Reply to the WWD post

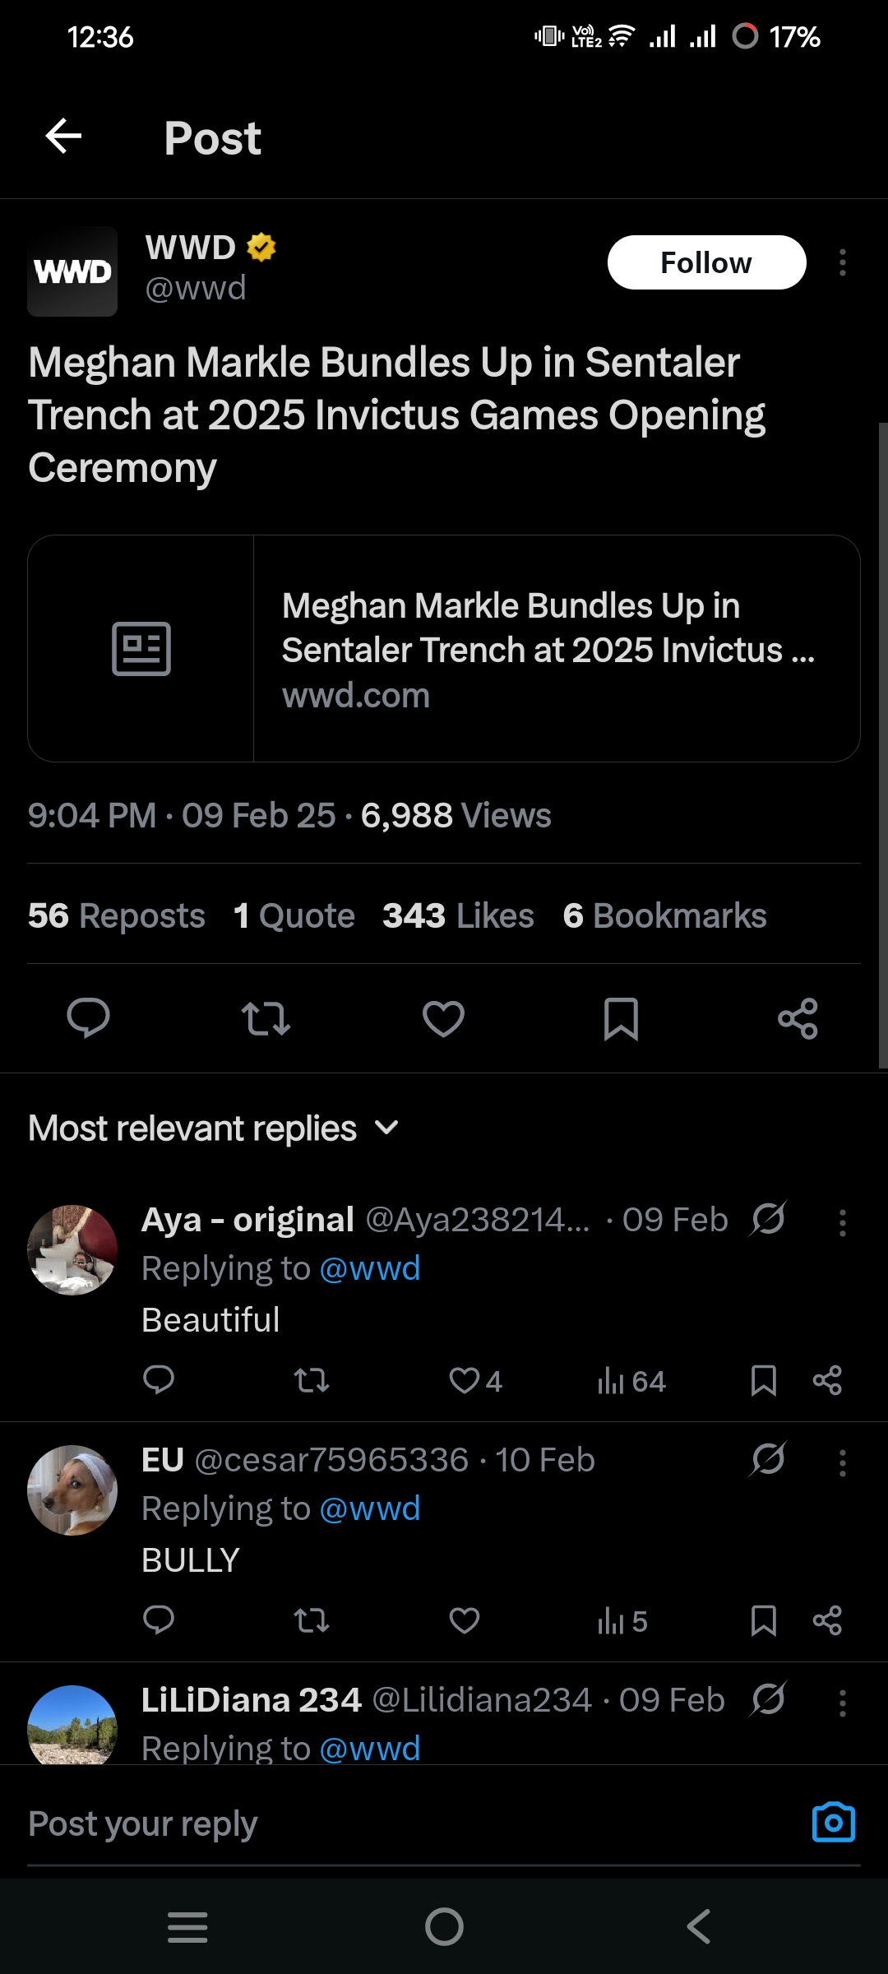coord(88,1018)
